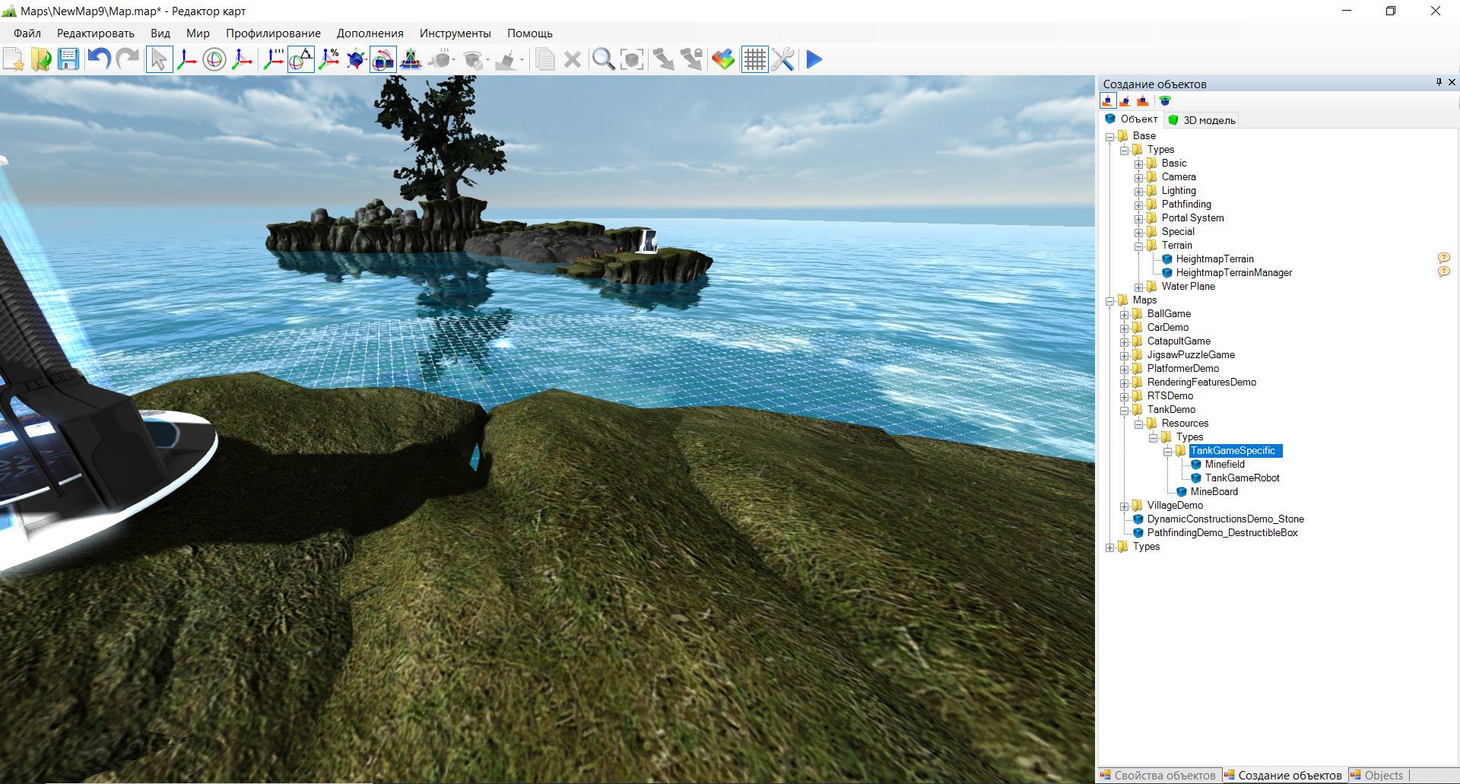Create a new map with New icon
Image resolution: width=1460 pixels, height=784 pixels.
(14, 59)
